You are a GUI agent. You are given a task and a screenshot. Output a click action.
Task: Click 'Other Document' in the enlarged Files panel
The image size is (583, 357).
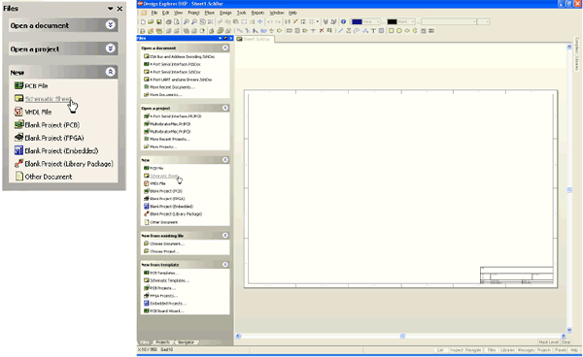[49, 177]
